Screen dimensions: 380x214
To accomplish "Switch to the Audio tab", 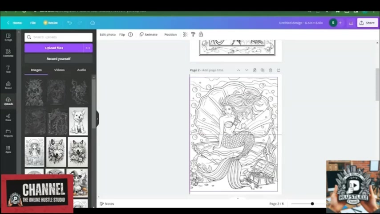I will click(82, 70).
